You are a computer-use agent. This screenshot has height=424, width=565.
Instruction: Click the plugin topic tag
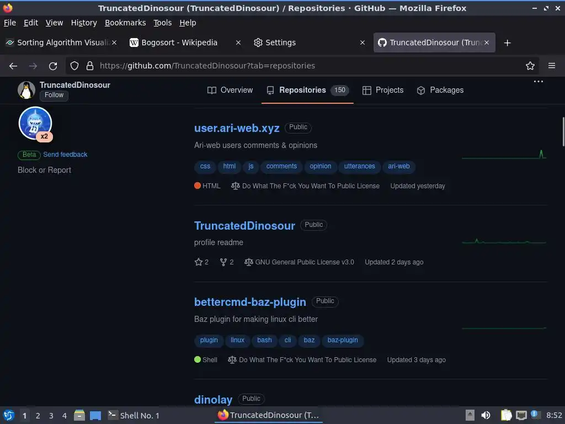click(x=209, y=340)
